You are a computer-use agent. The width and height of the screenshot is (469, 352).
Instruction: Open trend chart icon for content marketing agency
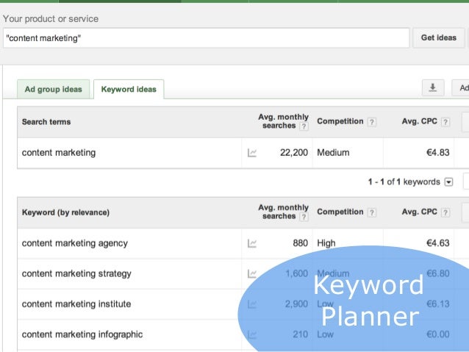coord(252,243)
